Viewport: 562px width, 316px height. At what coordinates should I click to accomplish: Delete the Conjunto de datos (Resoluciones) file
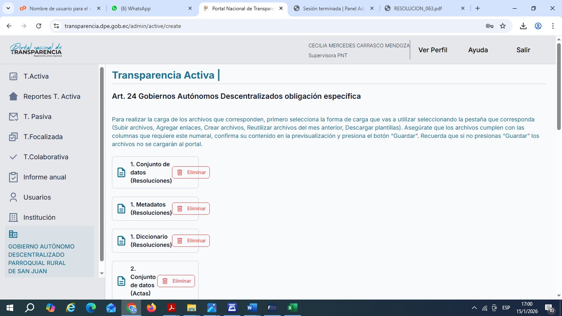(x=191, y=172)
